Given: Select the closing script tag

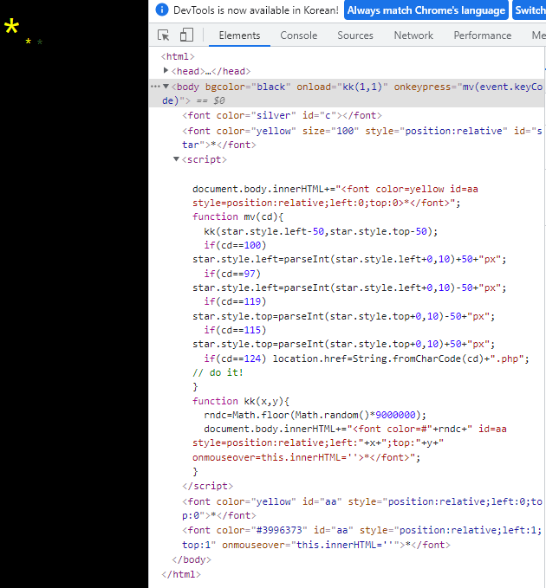Looking at the screenshot, I should (207, 486).
